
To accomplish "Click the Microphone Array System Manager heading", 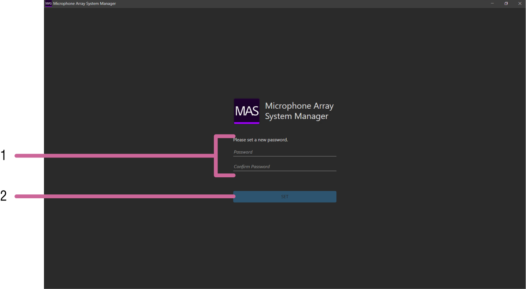I will 299,111.
